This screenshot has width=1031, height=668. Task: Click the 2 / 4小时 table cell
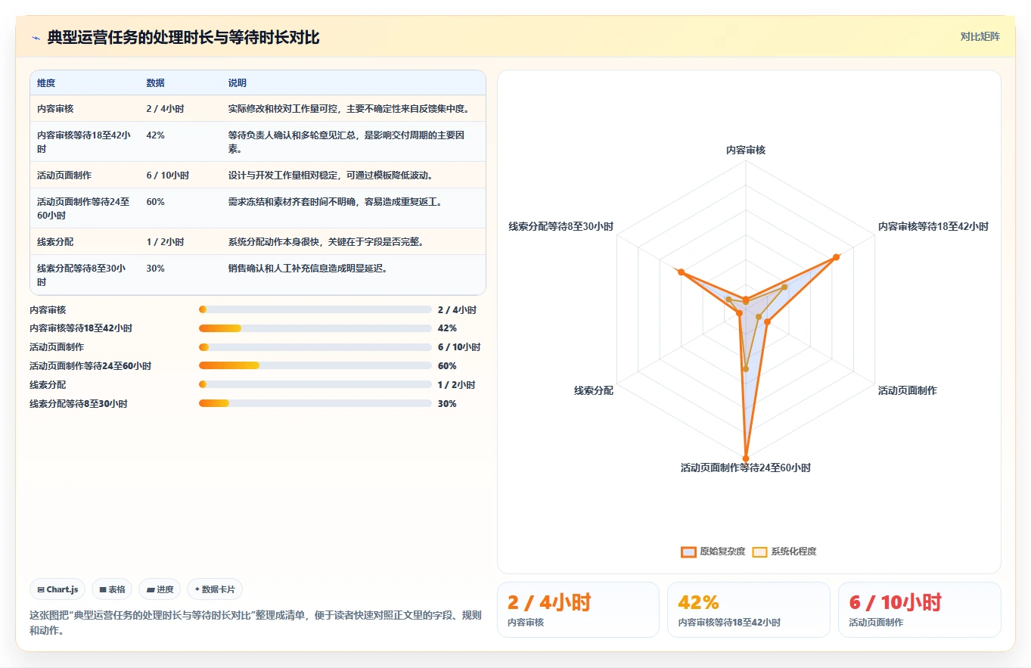165,109
